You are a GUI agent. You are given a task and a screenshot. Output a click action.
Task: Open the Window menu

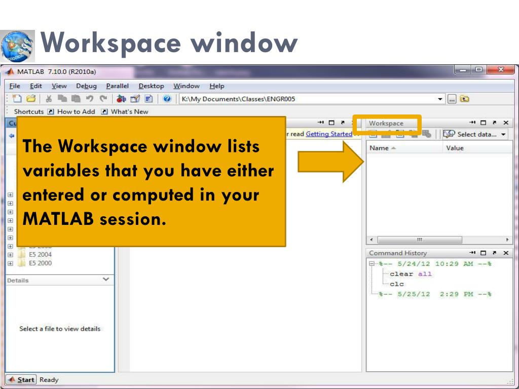tap(187, 86)
